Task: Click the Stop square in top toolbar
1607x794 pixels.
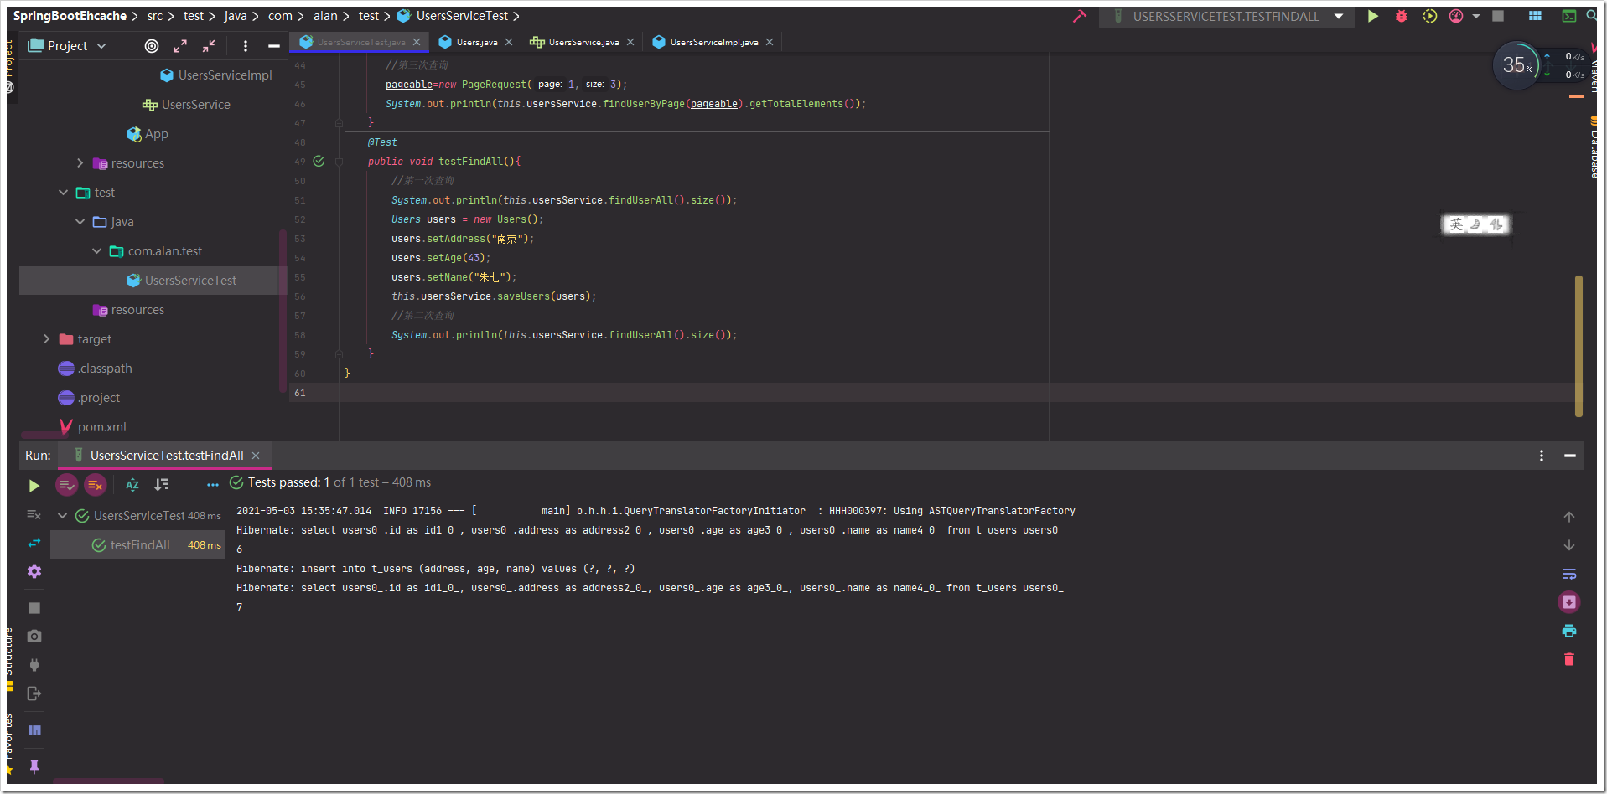Action: [1498, 16]
